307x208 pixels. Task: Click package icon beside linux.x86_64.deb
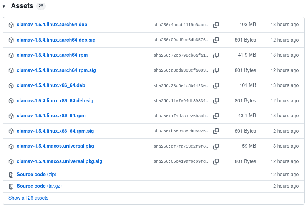click(x=11, y=86)
